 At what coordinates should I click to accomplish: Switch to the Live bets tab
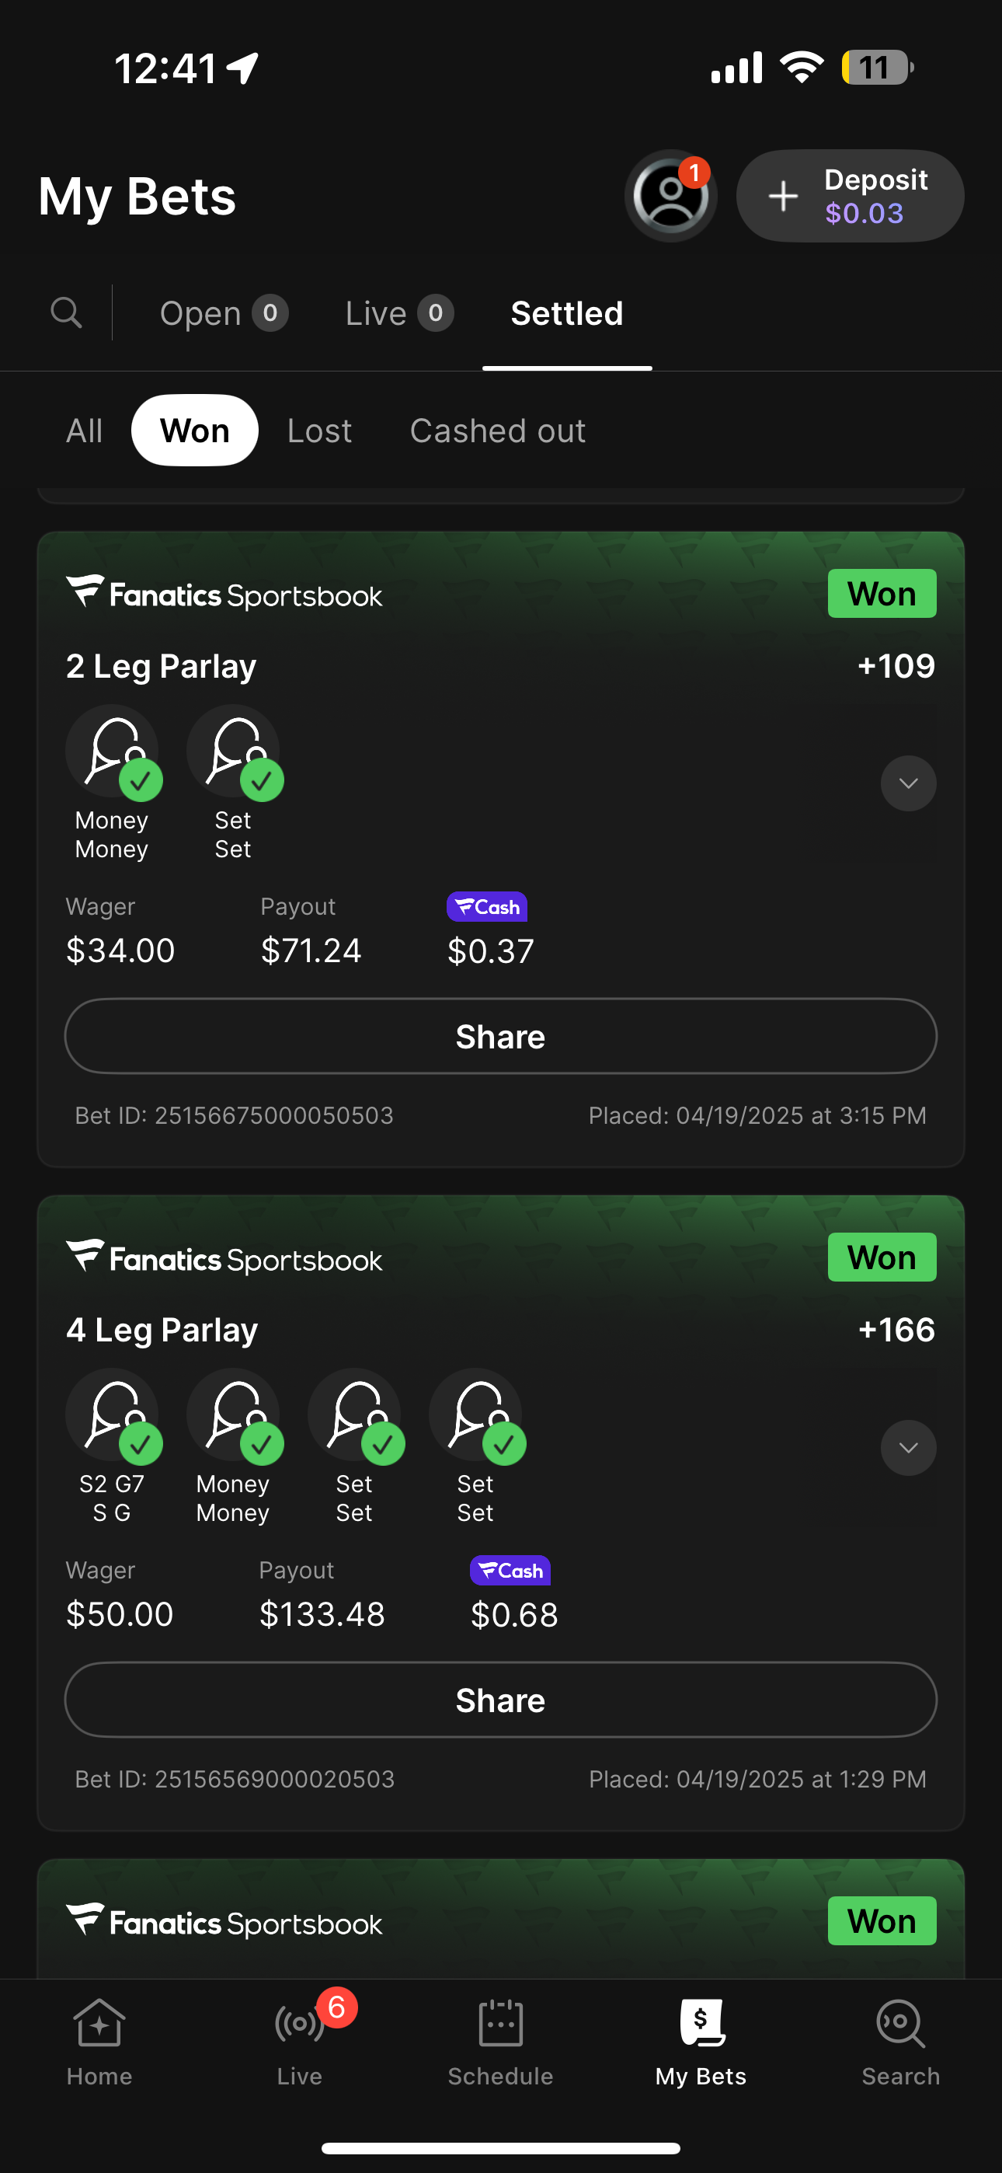pyautogui.click(x=399, y=314)
